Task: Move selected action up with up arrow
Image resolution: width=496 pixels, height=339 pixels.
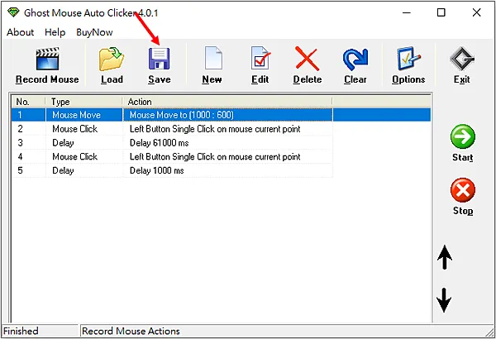Action: pyautogui.click(x=445, y=257)
